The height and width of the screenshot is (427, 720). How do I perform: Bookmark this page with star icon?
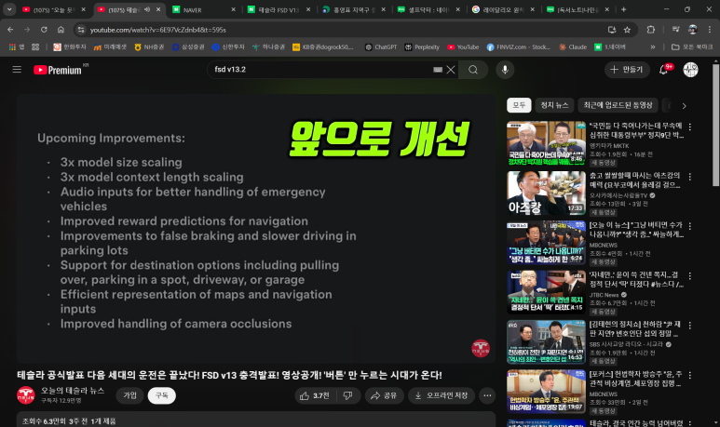coord(627,30)
